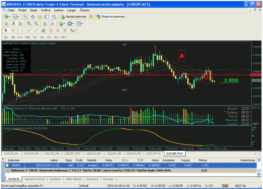Toggle Ekspertai patarėjai on or off
Viewport: 263px width, 189px height.
click(110, 16)
